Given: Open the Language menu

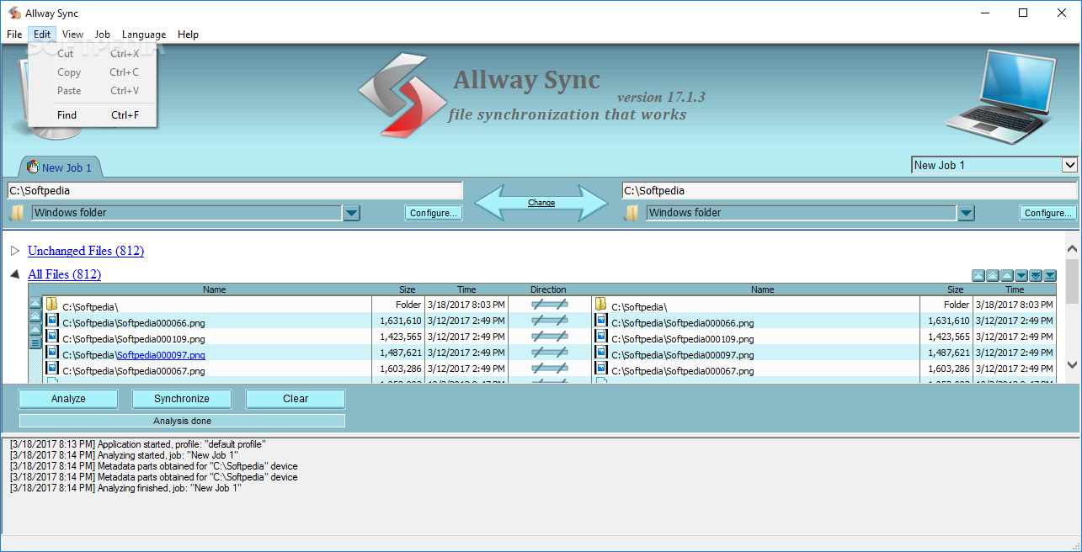Looking at the screenshot, I should tap(144, 34).
